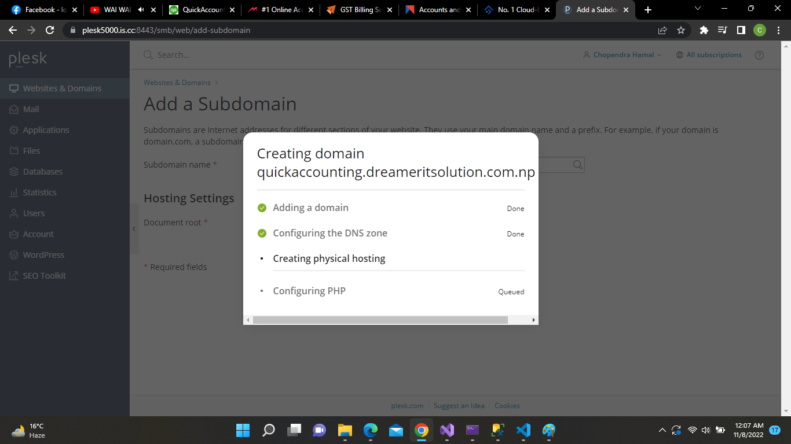Click the right arrow of dialog scrollbar
791x444 pixels.
(533, 320)
